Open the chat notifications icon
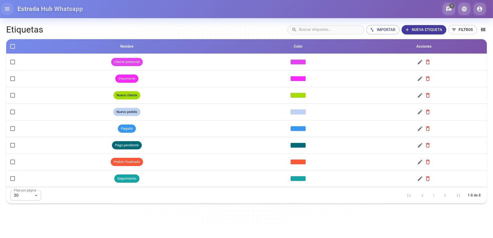Image resolution: width=493 pixels, height=238 pixels. pos(449,9)
